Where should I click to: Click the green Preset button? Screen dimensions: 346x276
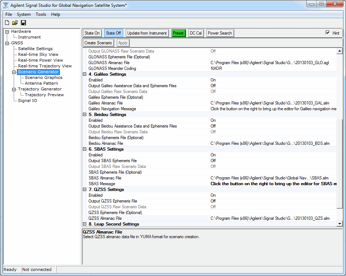(178, 33)
